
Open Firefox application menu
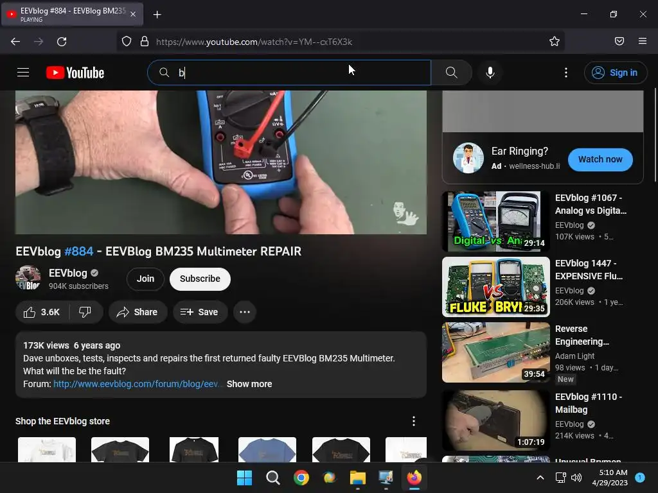(643, 41)
